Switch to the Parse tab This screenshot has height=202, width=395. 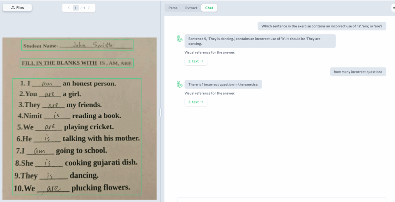coord(173,8)
